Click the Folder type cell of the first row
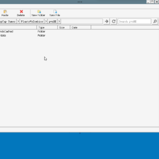159x159 pixels. pyautogui.click(x=42, y=31)
